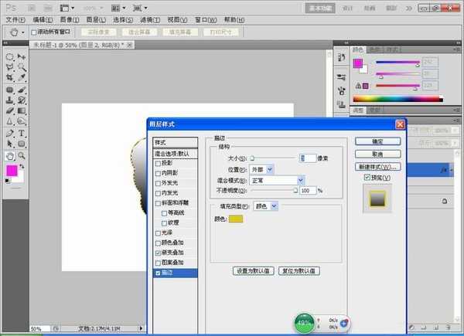Select the Crop tool
Image resolution: width=464 pixels, height=336 pixels.
pyautogui.click(x=9, y=78)
